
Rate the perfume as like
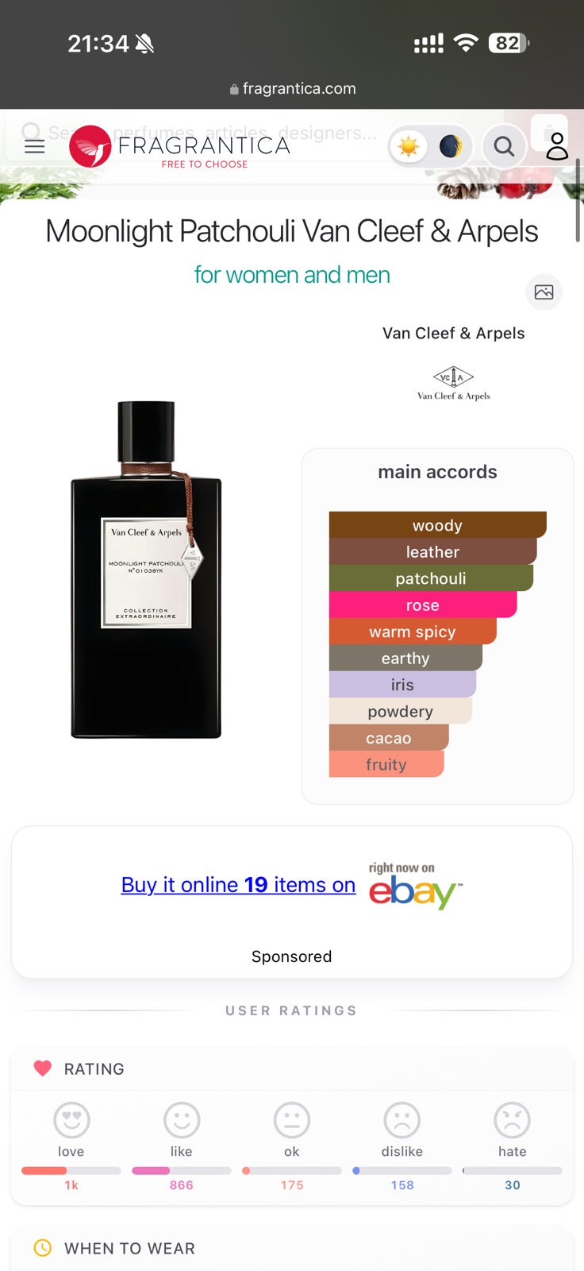coord(182,1120)
